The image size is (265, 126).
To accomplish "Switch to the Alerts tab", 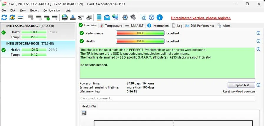I will (x=224, y=26).
